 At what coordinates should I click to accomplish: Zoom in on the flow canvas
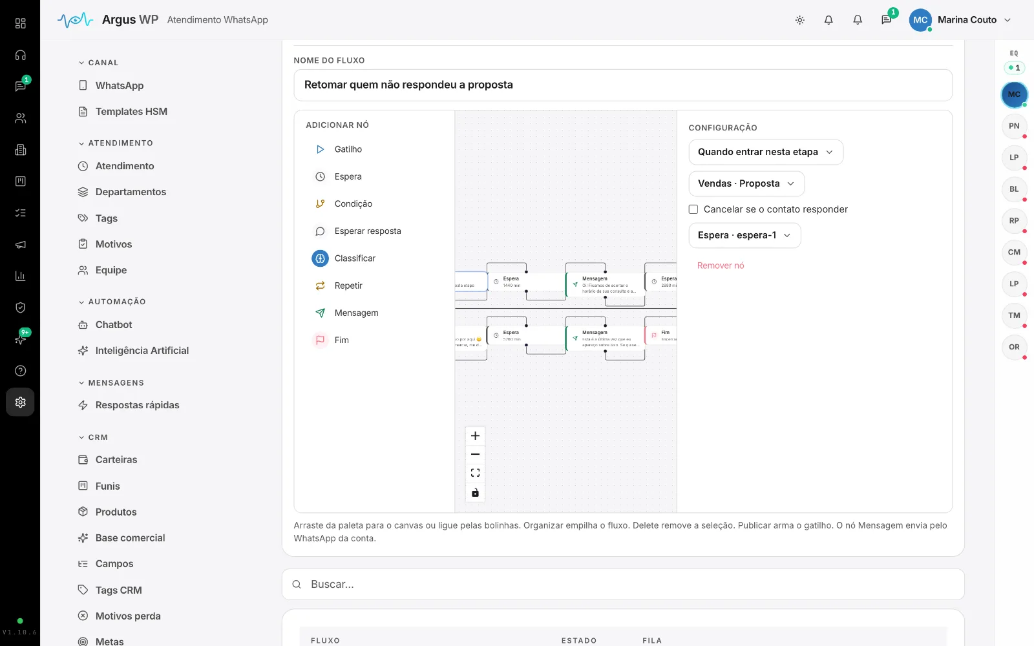tap(475, 435)
